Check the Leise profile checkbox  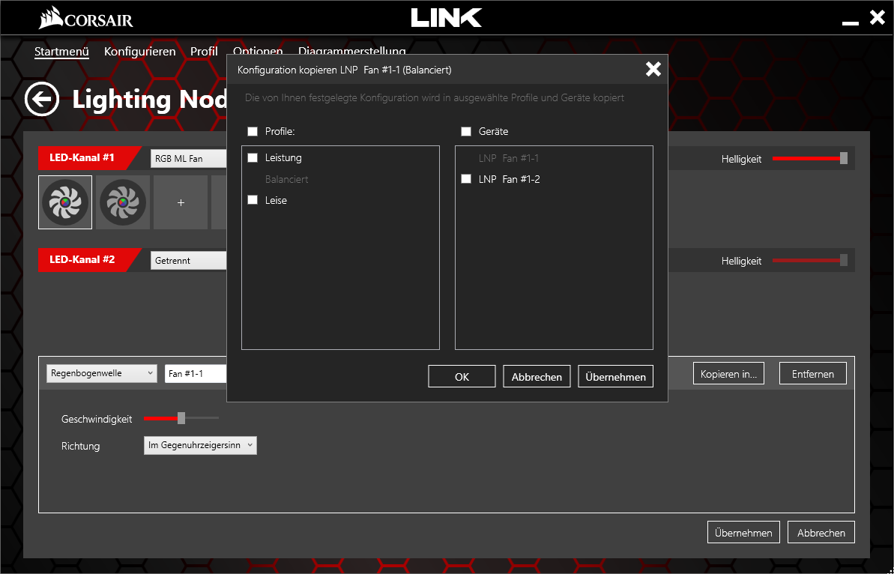point(253,200)
